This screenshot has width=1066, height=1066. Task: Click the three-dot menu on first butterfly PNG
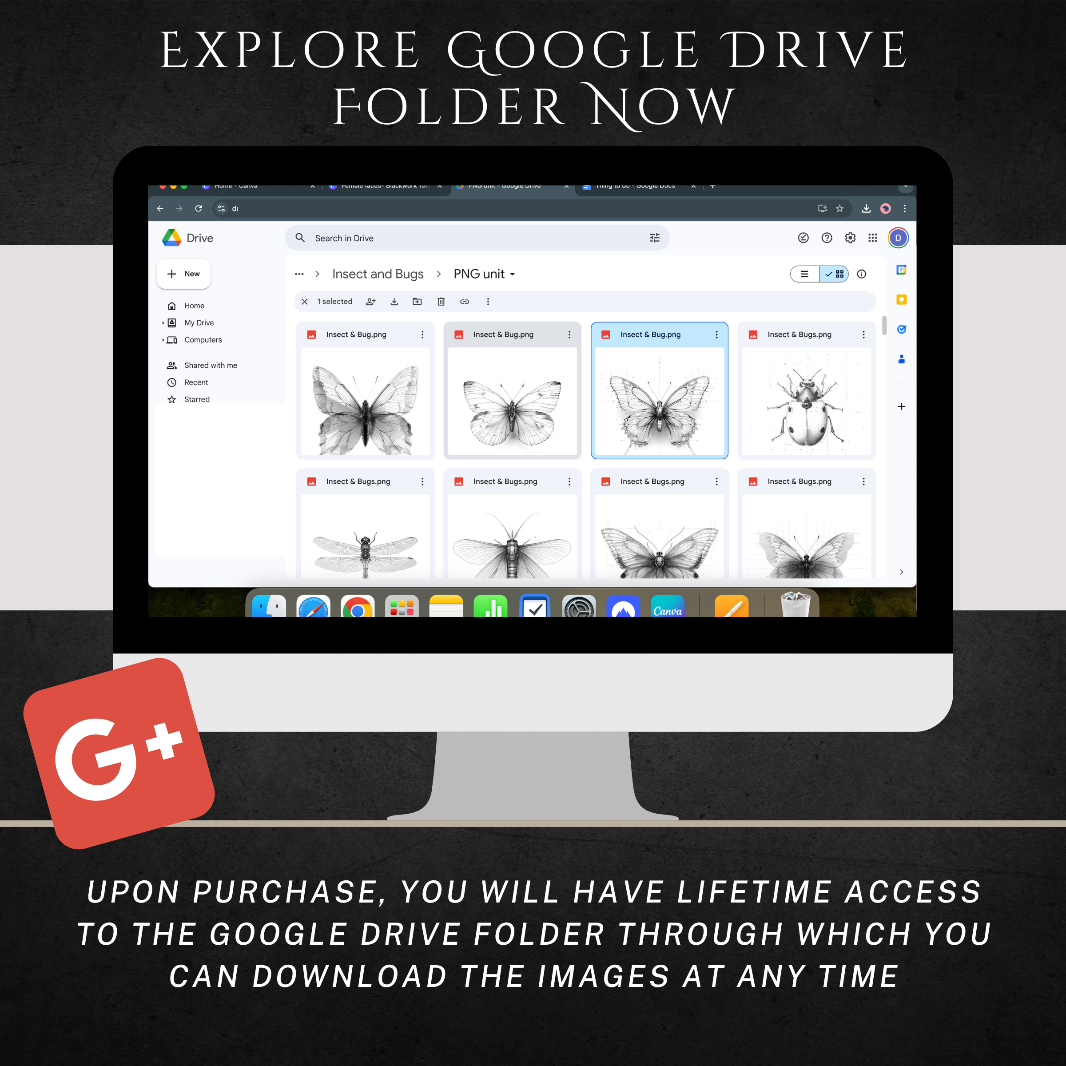coord(421,336)
